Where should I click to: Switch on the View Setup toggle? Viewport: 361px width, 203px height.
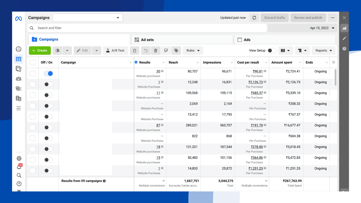(272, 50)
